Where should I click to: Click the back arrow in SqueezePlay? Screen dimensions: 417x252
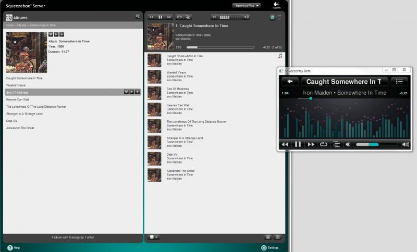click(x=290, y=82)
